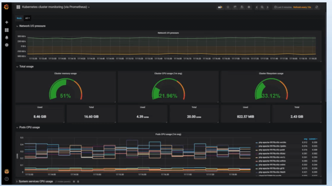This screenshot has height=186, width=332.
Task: Open the Alerting bell in sidebar
Action: [x=7, y=37]
